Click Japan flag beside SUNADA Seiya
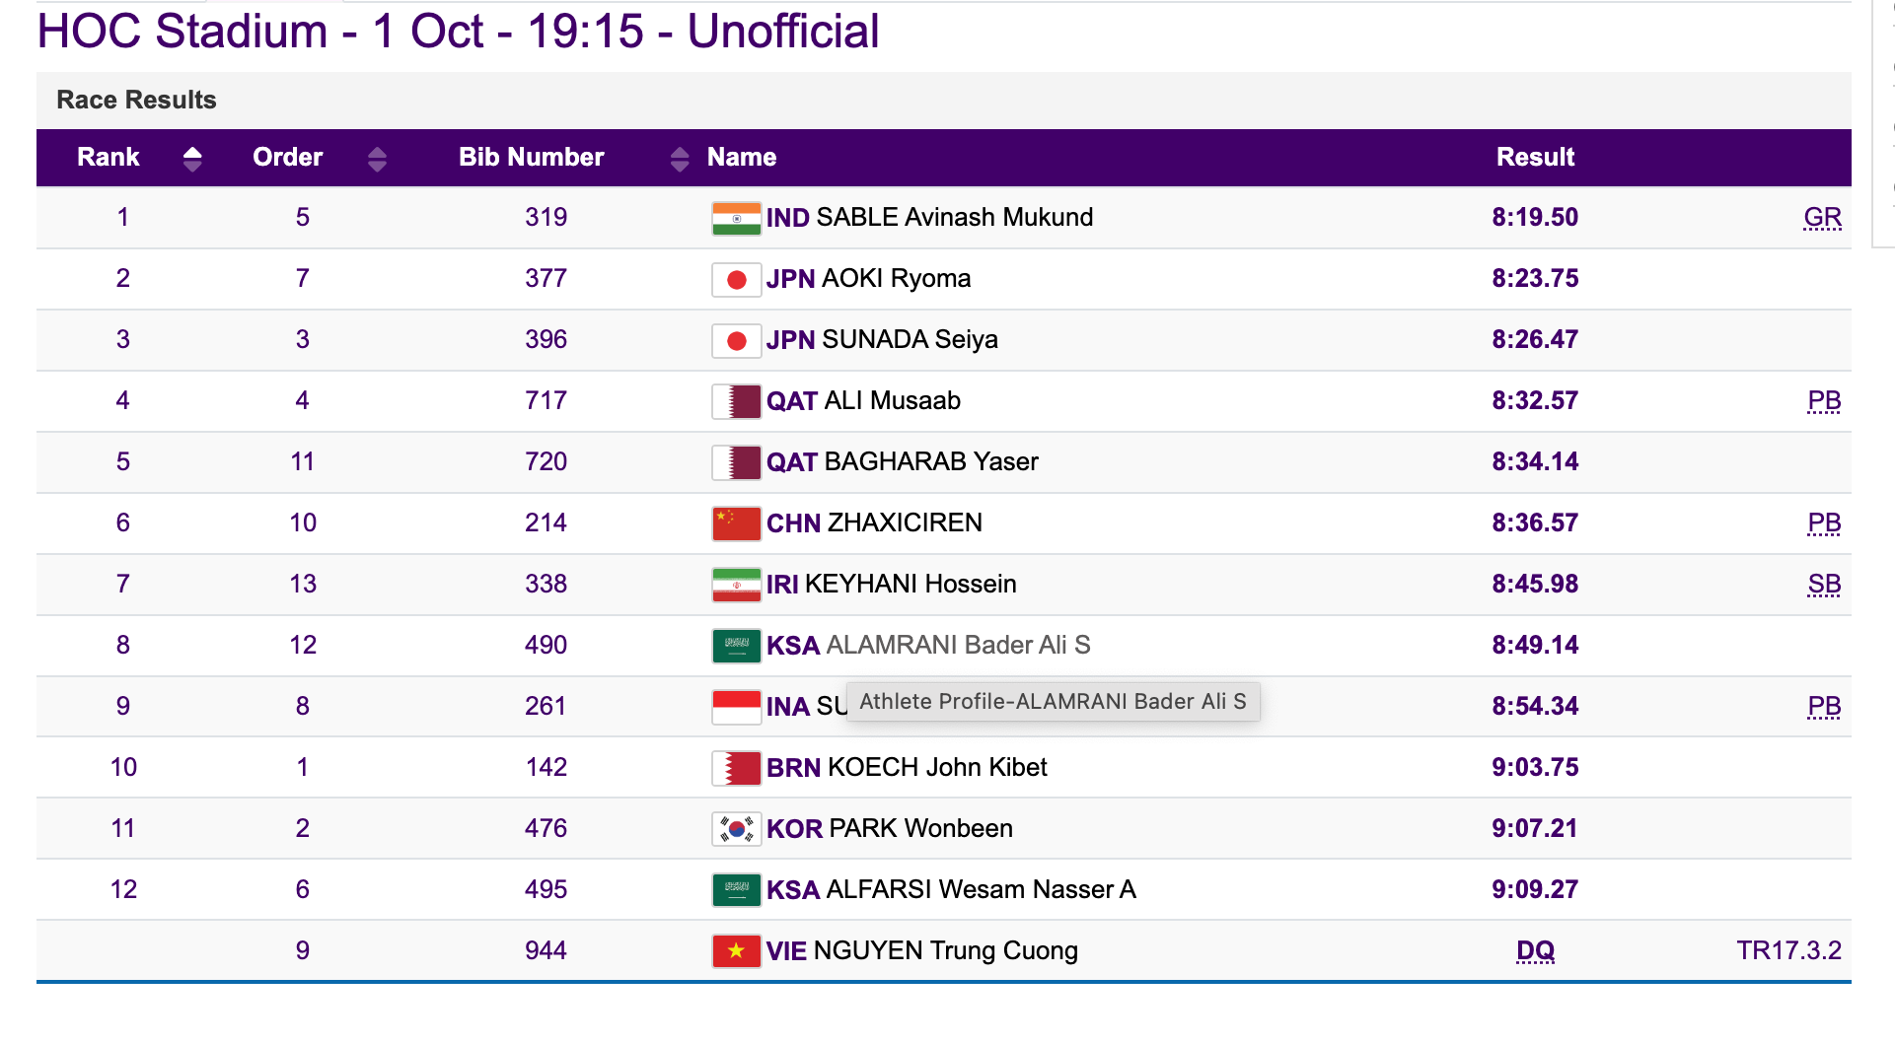The width and height of the screenshot is (1895, 1043). [x=736, y=340]
